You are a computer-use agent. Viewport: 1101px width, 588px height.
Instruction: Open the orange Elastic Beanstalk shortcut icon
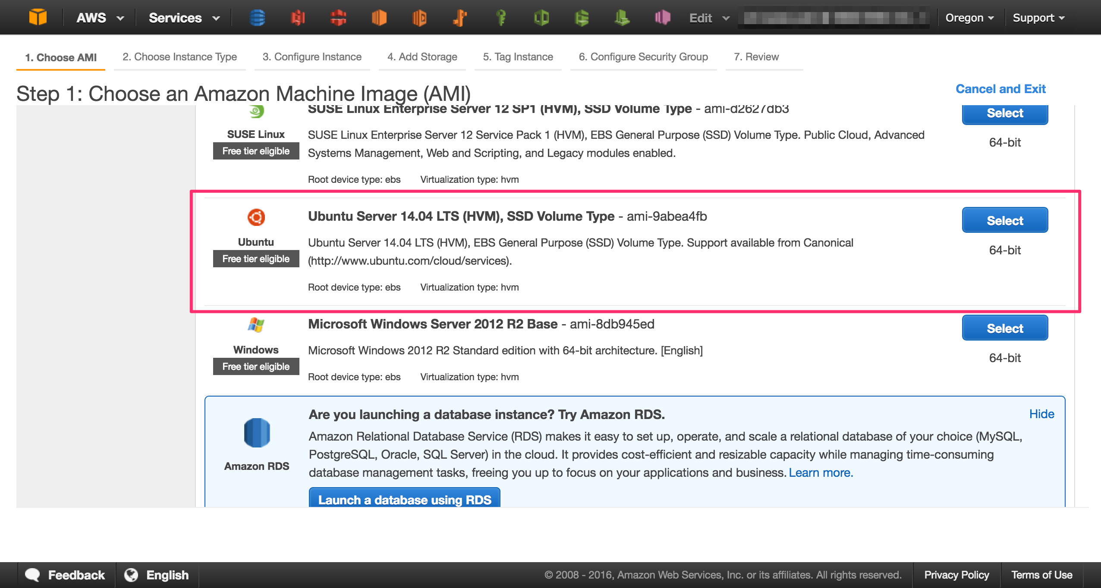point(460,18)
